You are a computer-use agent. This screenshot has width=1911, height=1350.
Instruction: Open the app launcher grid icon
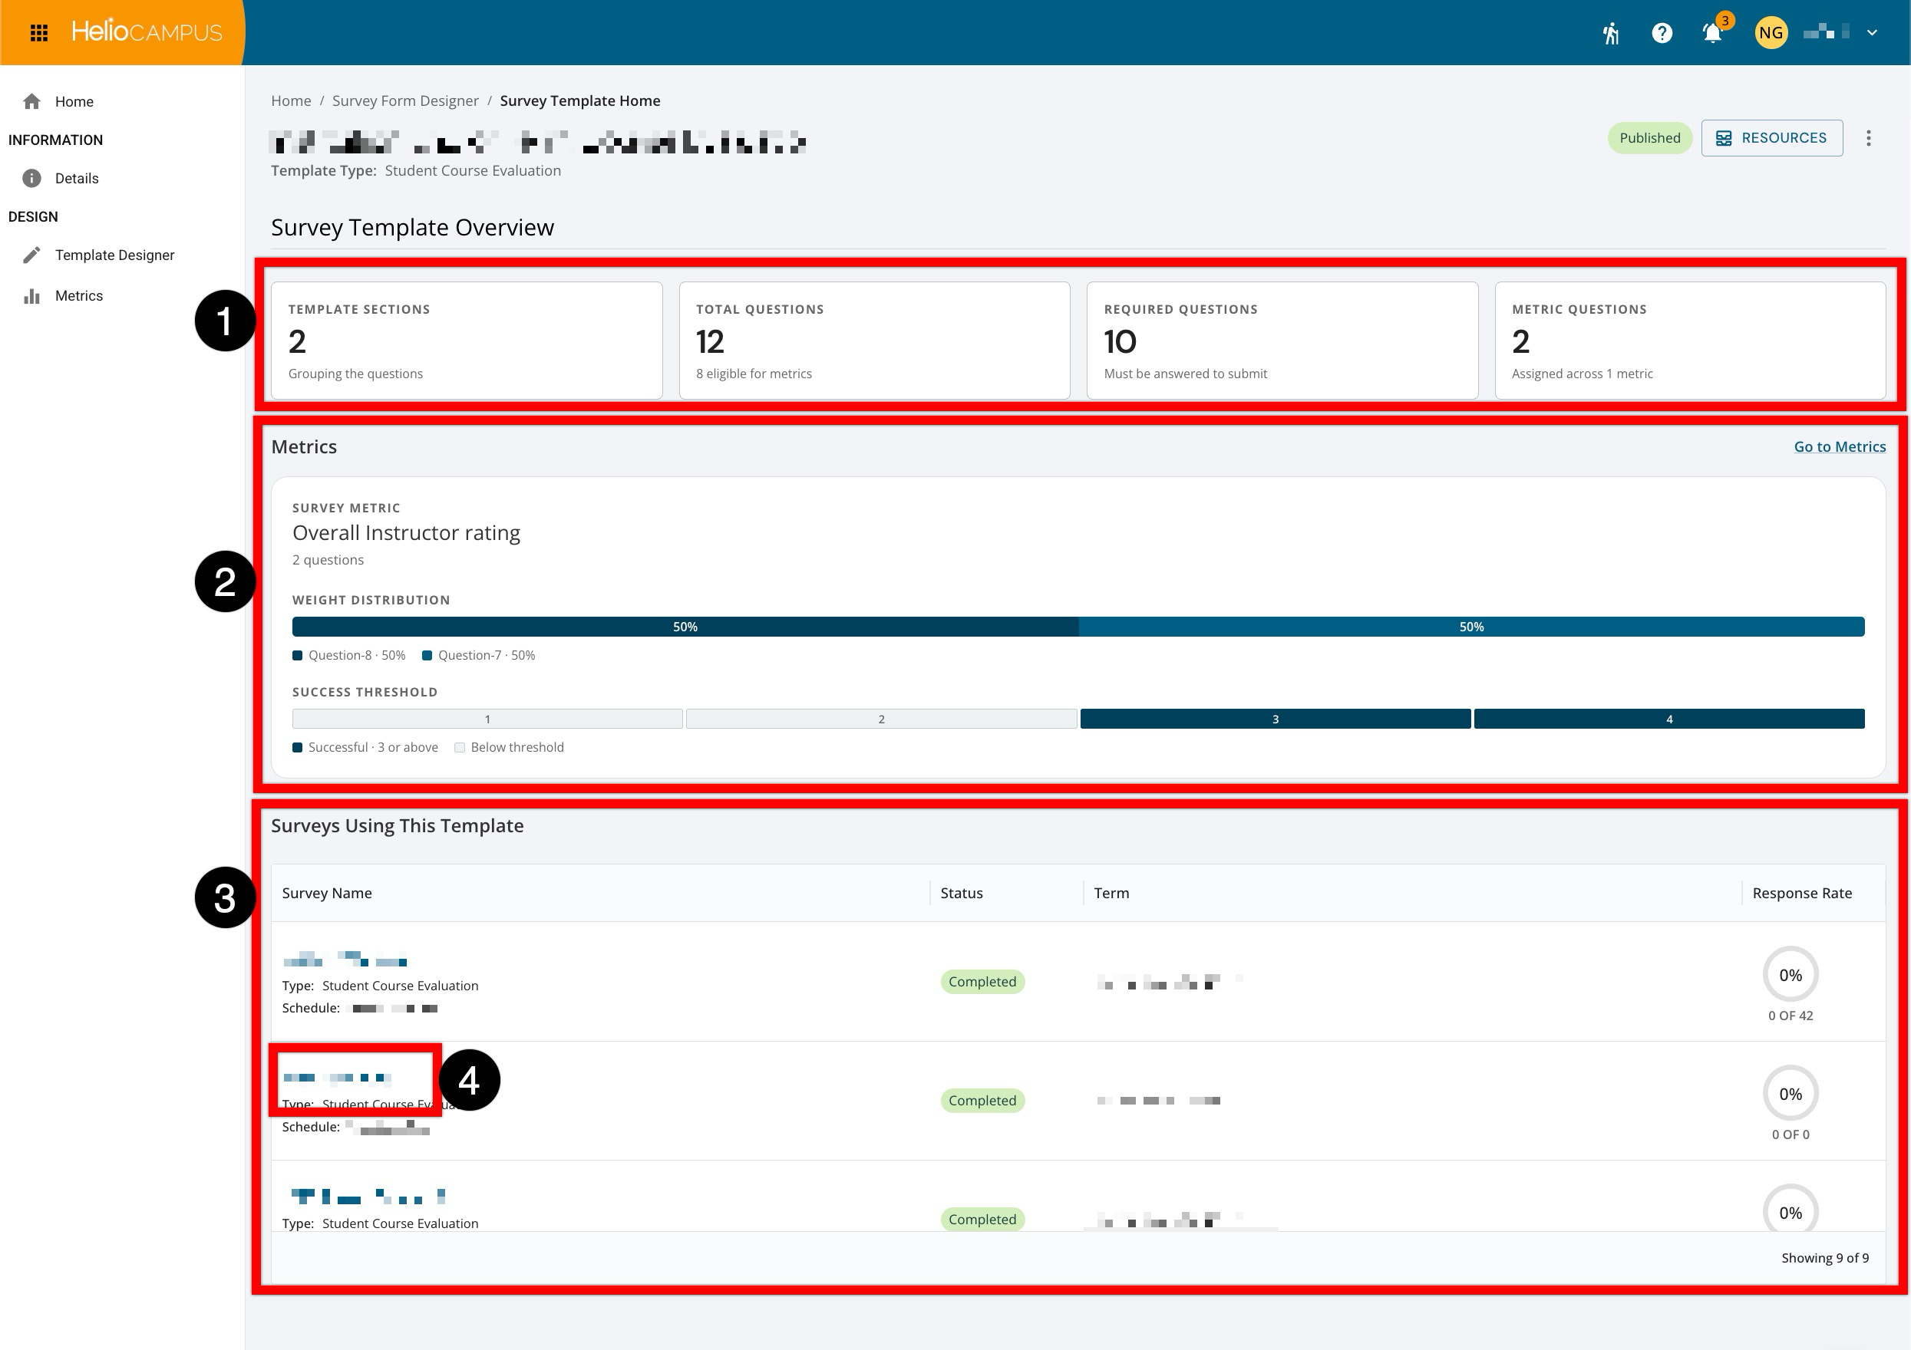[38, 32]
